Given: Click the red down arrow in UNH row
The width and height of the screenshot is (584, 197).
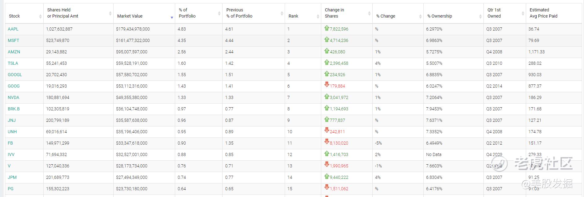Looking at the screenshot, I should point(327,130).
